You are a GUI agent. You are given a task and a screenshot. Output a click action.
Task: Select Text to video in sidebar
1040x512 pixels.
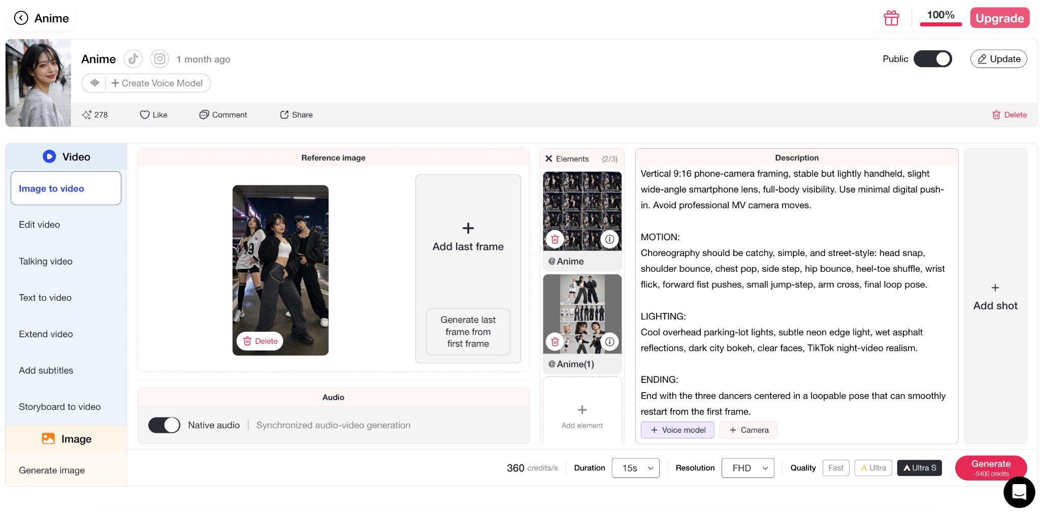pyautogui.click(x=45, y=298)
